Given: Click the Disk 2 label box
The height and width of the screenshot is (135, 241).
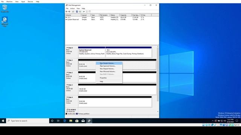Looking at the screenshot, I should click(72, 76).
